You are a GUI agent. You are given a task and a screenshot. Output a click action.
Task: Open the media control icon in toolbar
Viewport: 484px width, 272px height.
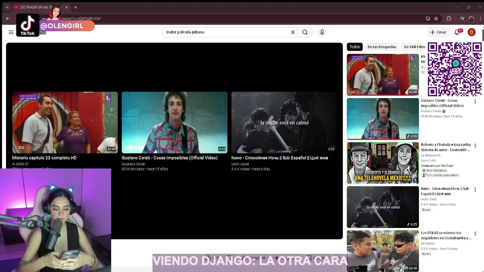coord(462,19)
